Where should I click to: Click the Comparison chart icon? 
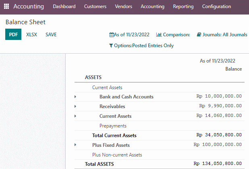coord(159,35)
